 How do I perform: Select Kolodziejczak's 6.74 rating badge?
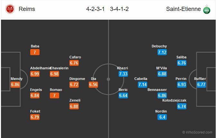click(181, 106)
